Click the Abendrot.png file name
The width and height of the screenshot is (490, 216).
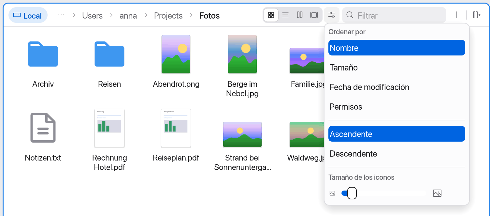tap(176, 84)
